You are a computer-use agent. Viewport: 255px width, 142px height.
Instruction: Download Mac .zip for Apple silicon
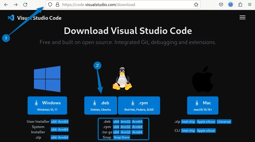(x=206, y=122)
